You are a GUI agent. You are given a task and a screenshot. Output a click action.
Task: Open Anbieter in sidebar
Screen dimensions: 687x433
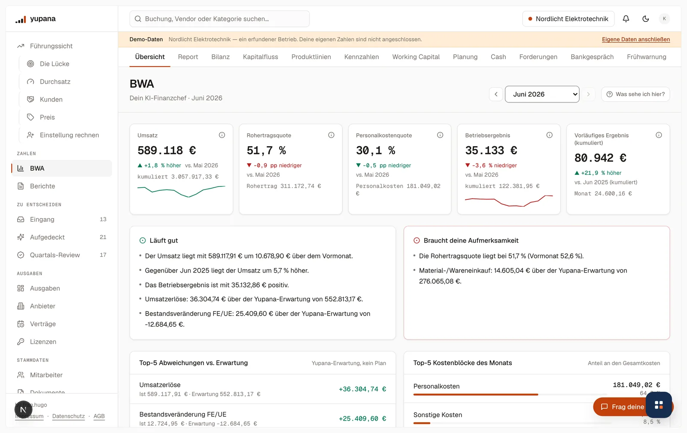[x=61, y=306]
